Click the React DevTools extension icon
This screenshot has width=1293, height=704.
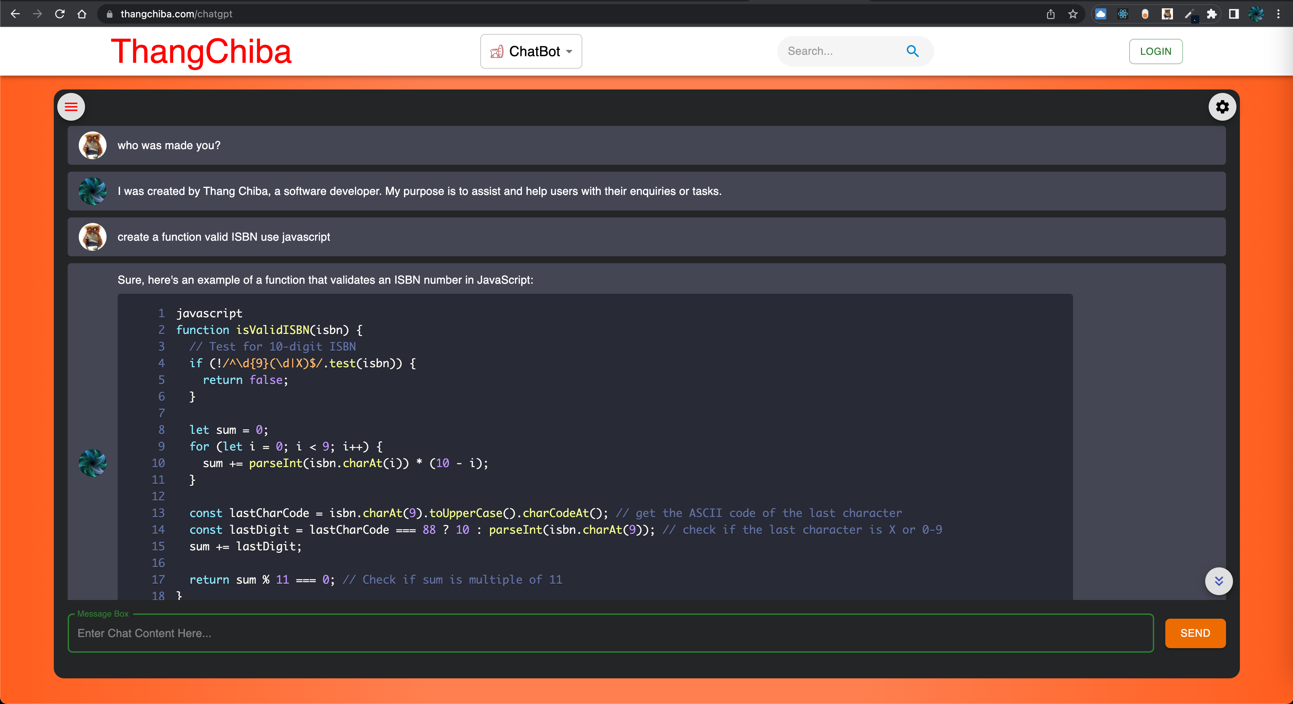pos(1123,14)
